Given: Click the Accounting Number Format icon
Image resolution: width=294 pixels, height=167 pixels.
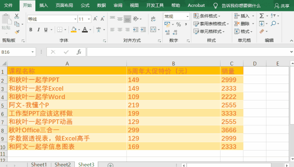Looking at the screenshot, I should (167, 24).
